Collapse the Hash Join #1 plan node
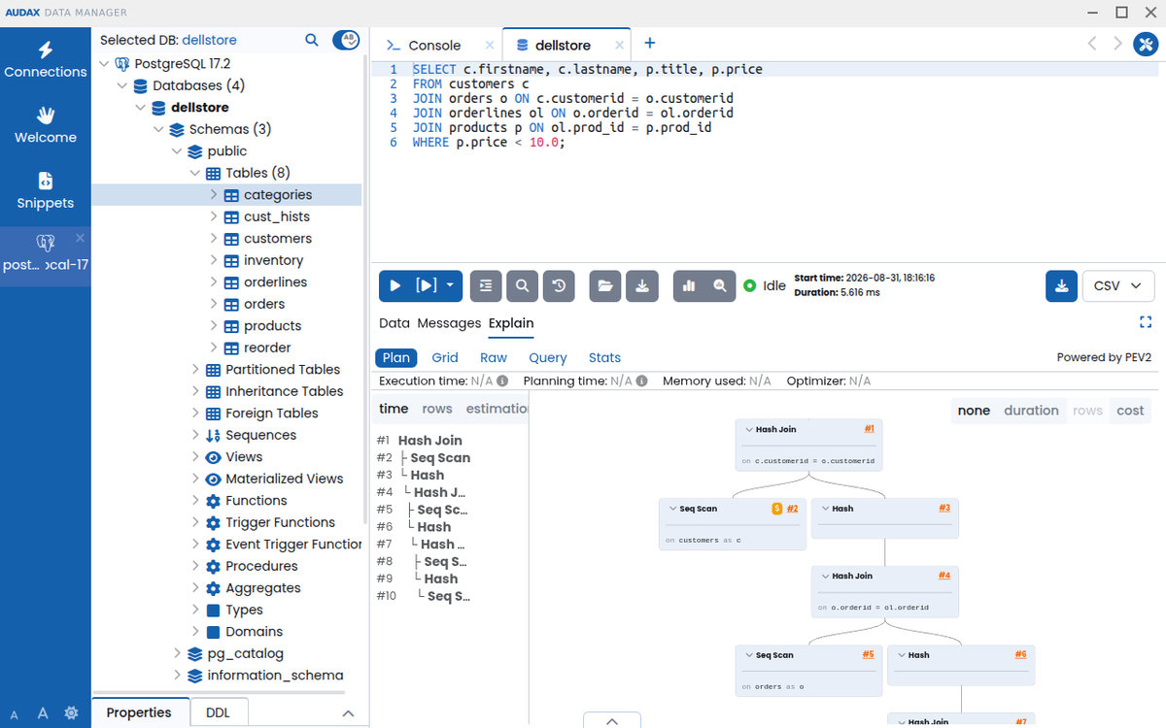The image size is (1166, 728). click(749, 429)
